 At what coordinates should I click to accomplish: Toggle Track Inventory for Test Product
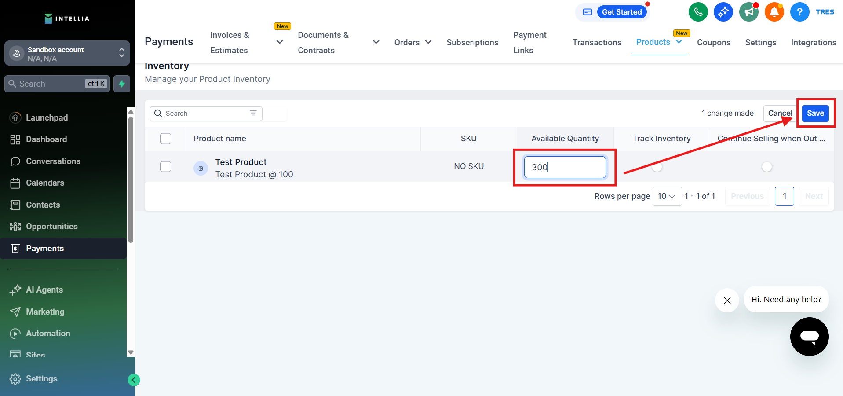click(x=657, y=167)
